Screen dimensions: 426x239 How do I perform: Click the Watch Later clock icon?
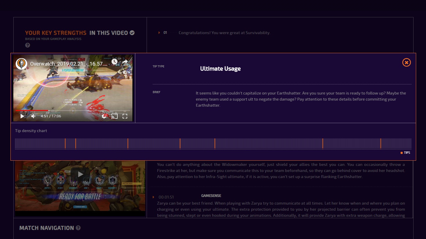(x=114, y=61)
